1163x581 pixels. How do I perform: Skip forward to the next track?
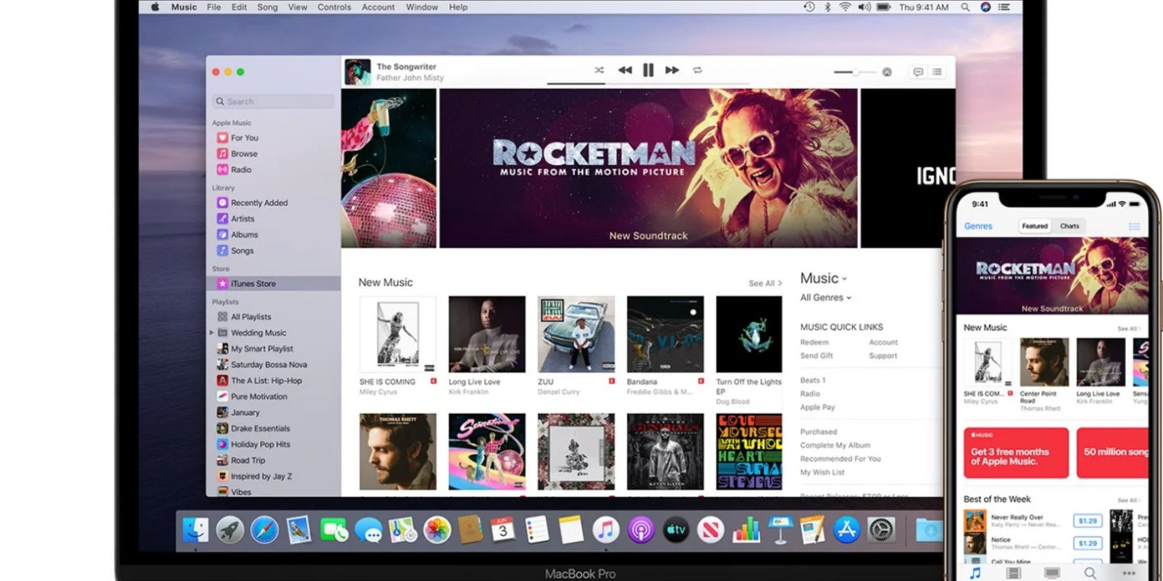coord(672,70)
